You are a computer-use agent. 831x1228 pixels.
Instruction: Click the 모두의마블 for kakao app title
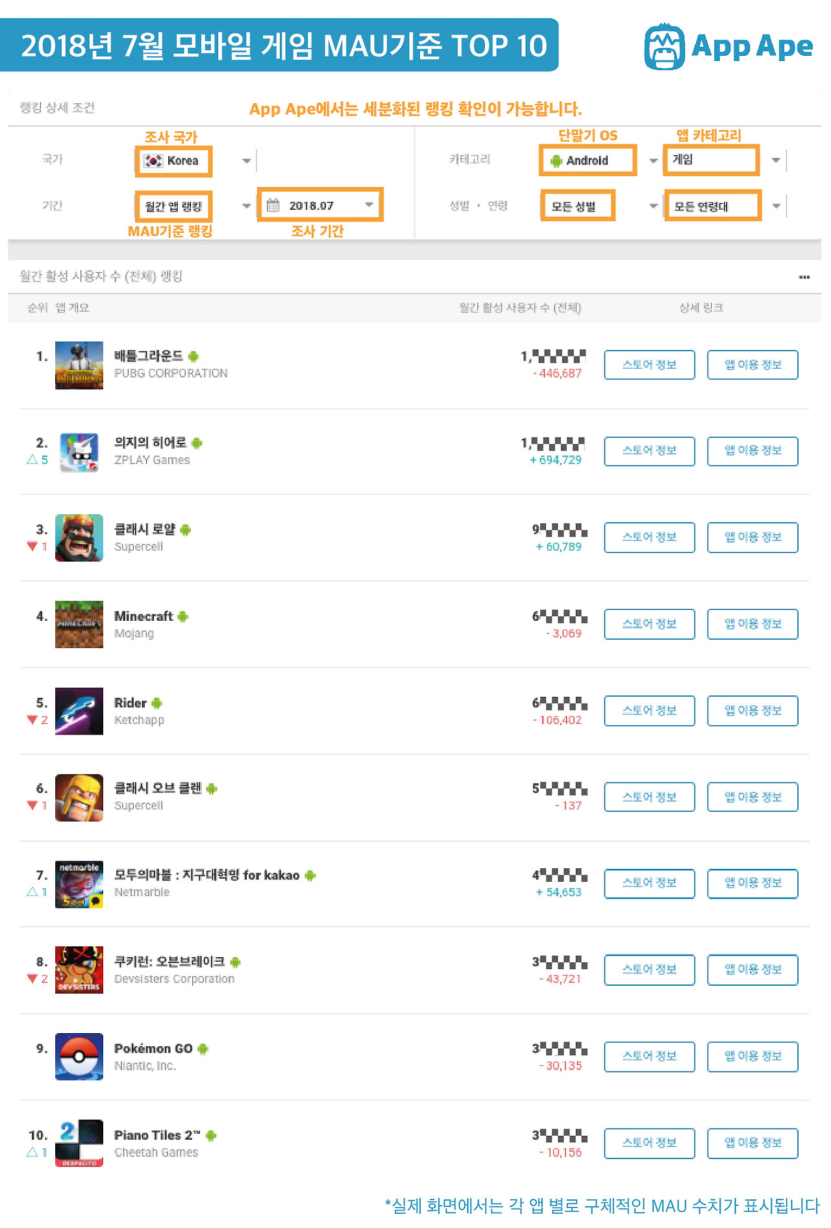coord(206,875)
